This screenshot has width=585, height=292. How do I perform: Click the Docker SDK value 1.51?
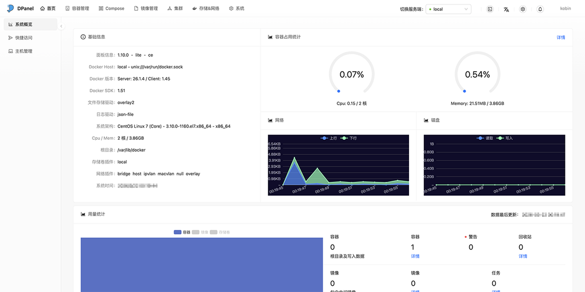click(x=121, y=91)
